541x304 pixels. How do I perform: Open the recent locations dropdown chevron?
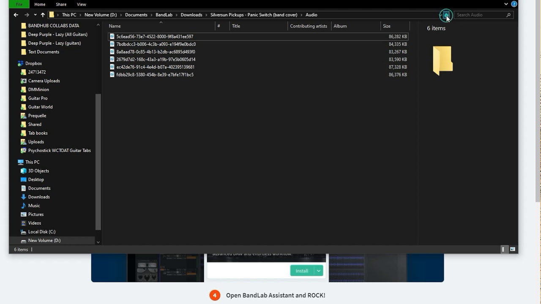click(x=35, y=15)
